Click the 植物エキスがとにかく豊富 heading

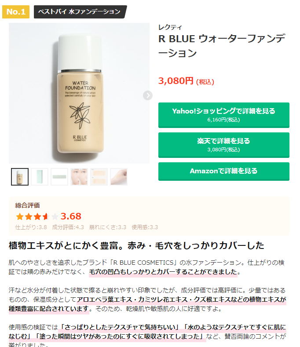coord(136,245)
